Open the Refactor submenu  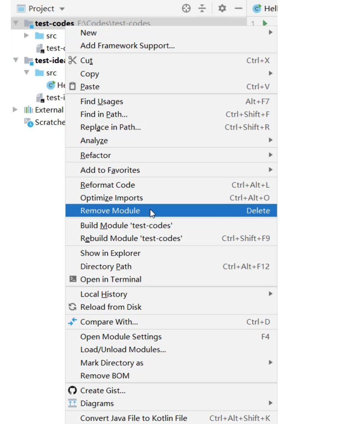(95, 155)
